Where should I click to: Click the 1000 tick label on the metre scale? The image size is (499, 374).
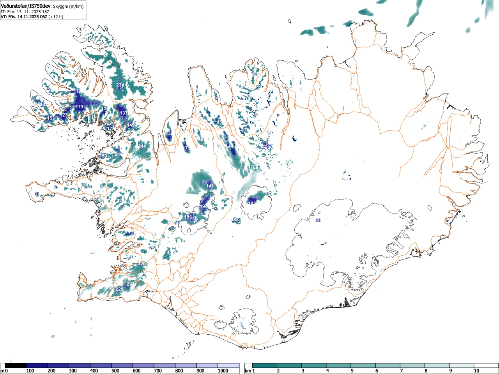(223, 371)
